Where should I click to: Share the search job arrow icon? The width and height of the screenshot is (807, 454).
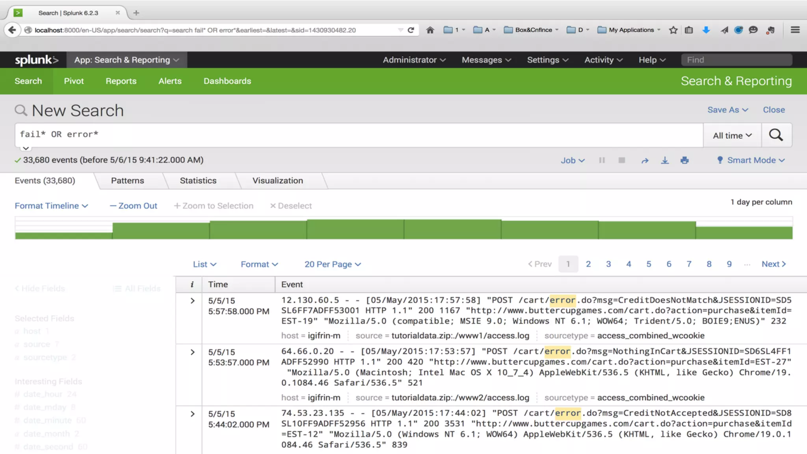645,160
